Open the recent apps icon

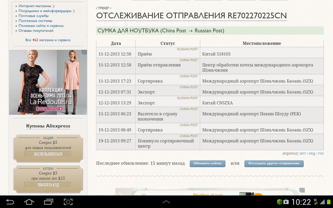(49, 202)
